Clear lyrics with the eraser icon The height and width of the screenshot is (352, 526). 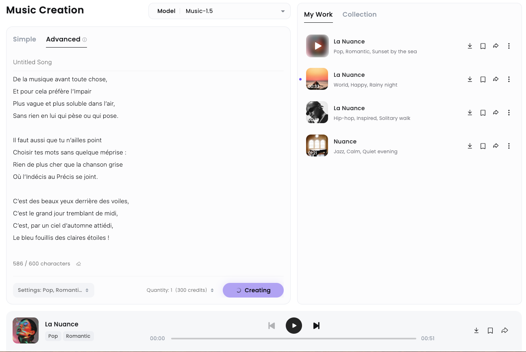[79, 264]
